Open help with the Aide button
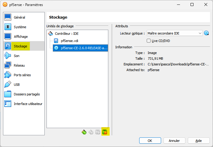 (x=199, y=141)
